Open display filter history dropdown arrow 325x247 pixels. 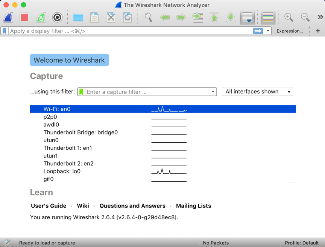pos(268,31)
